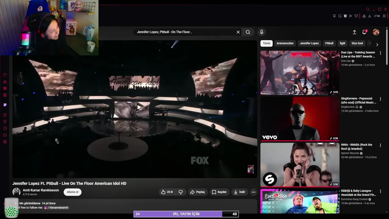Open extensions cube icon in sidebar
The image size is (389, 219).
5,135
